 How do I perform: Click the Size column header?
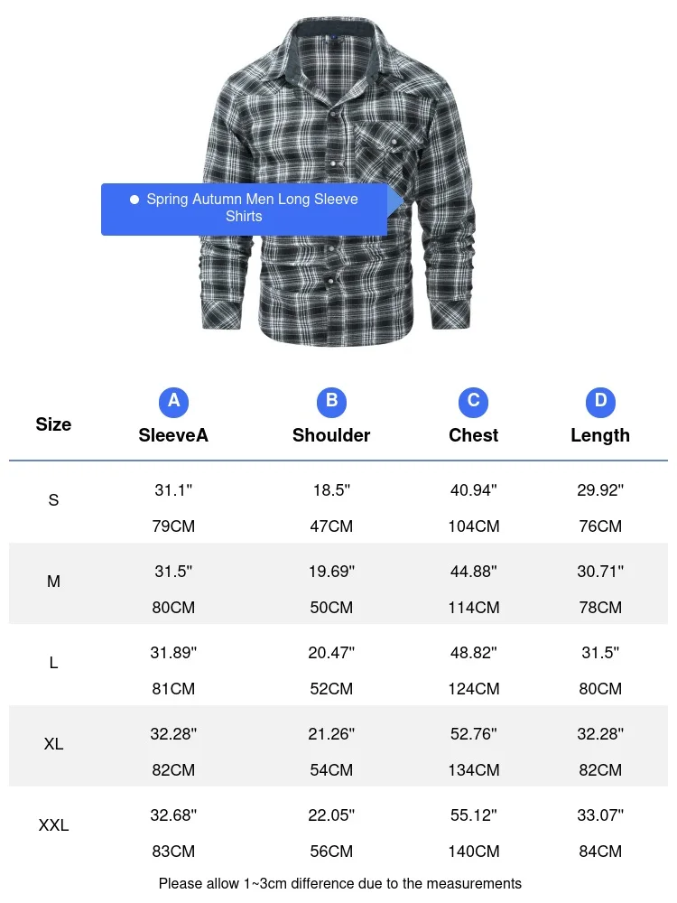[x=53, y=424]
